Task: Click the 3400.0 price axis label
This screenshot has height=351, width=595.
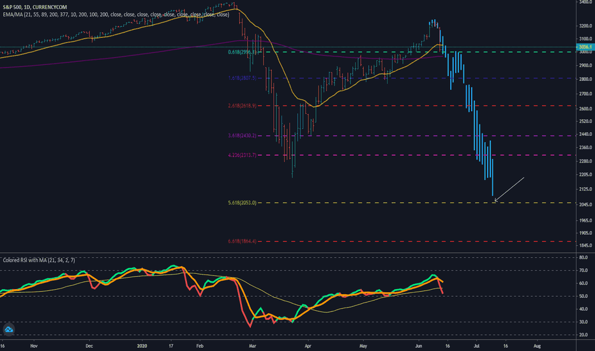Action: tap(586, 2)
